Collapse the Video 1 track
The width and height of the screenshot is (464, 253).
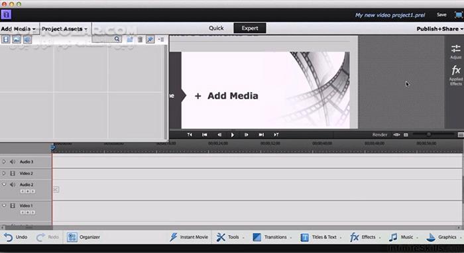(x=4, y=205)
